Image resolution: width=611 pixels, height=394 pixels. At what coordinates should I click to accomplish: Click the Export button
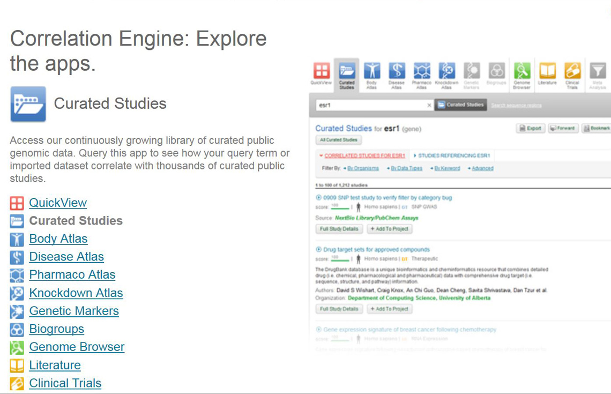point(530,129)
